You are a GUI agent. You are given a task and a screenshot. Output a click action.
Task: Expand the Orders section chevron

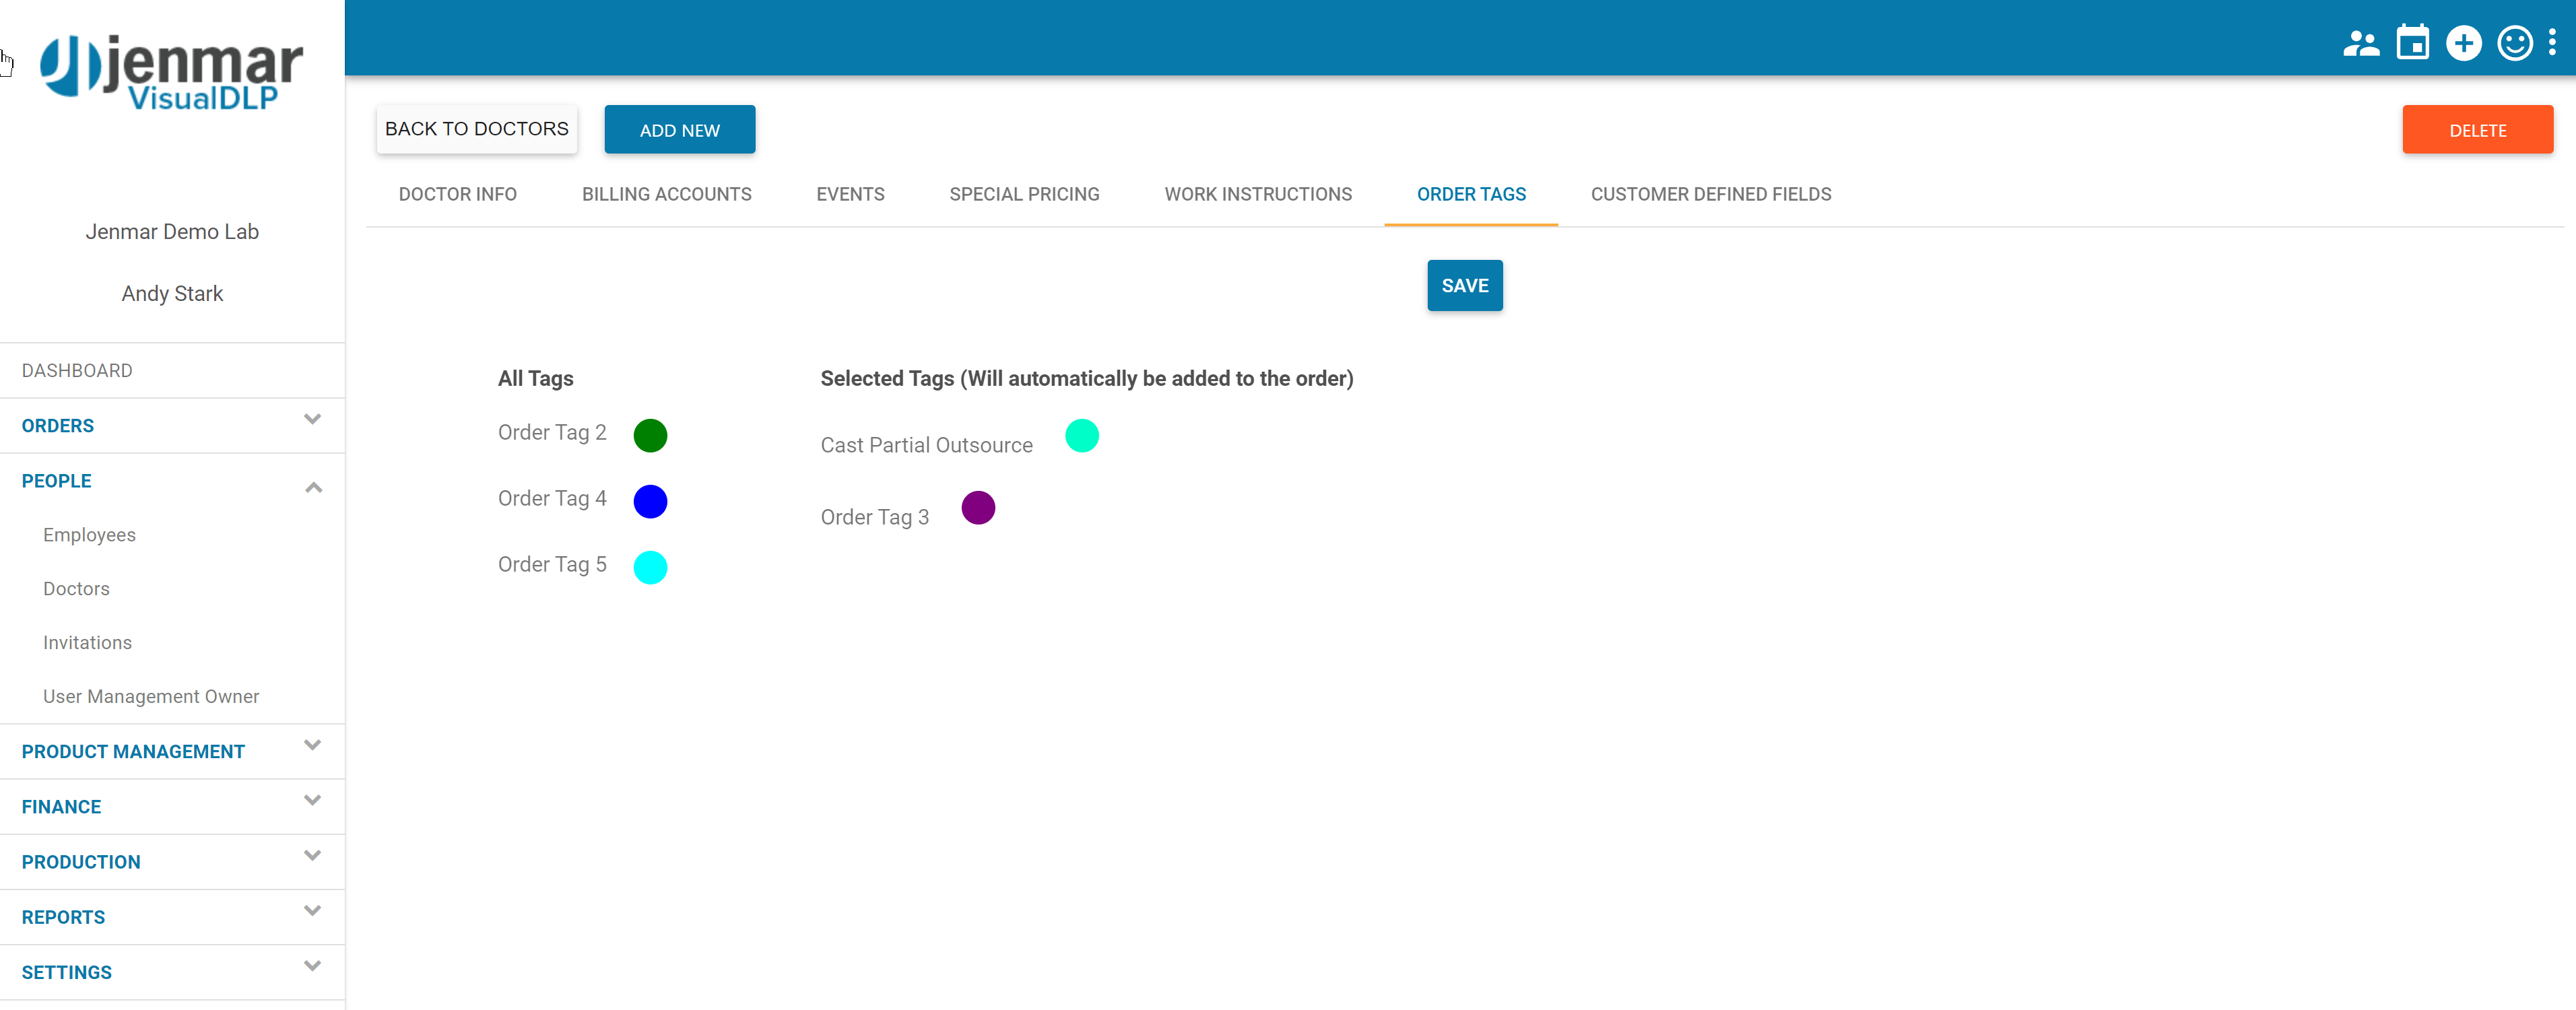click(312, 420)
